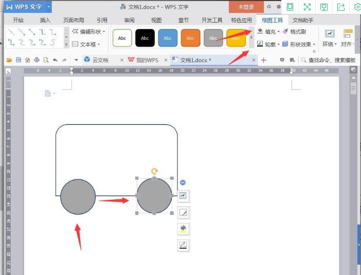
Task: Click the green share export icon
Action: 341,7
